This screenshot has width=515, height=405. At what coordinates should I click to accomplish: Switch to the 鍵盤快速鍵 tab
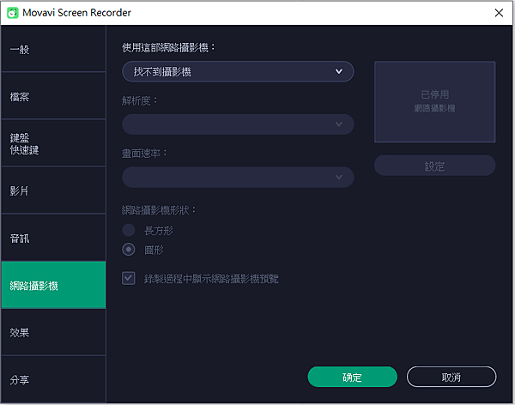(x=53, y=143)
